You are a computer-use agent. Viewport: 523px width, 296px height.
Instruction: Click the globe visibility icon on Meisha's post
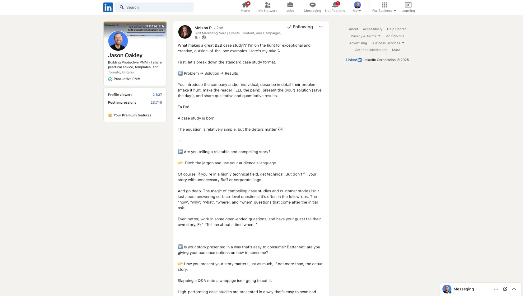[204, 37]
